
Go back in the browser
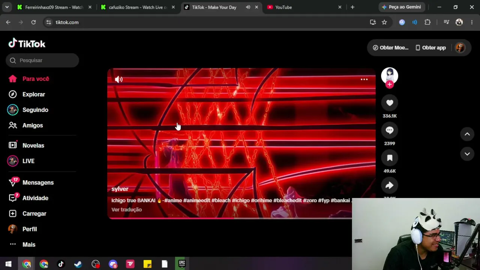pyautogui.click(x=8, y=22)
